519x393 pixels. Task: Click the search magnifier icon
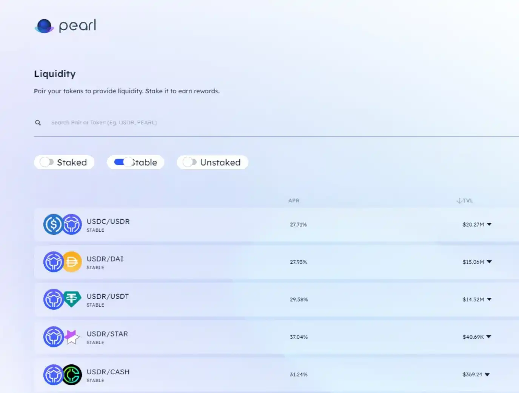38,122
